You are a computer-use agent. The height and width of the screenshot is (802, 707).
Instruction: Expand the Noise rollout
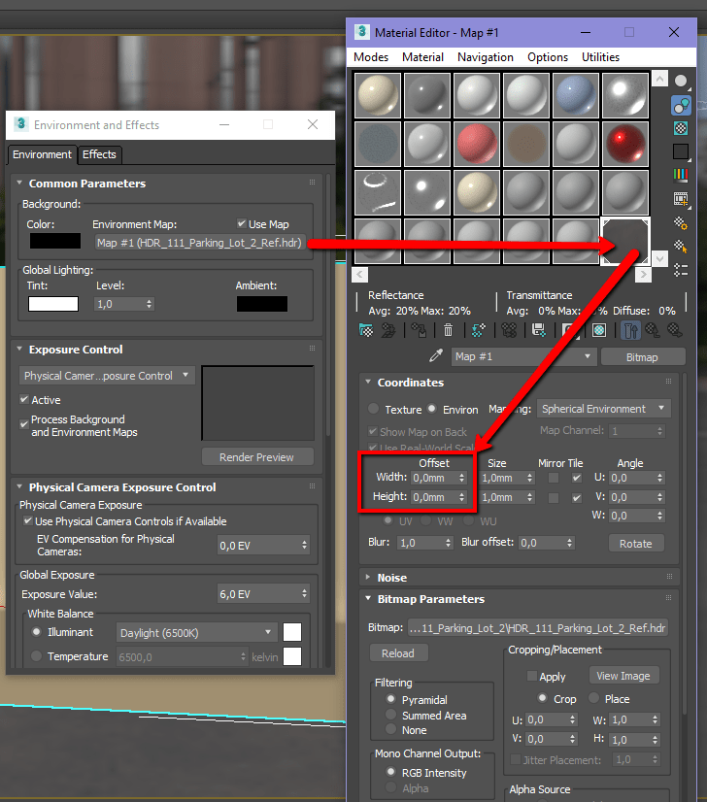[368, 577]
